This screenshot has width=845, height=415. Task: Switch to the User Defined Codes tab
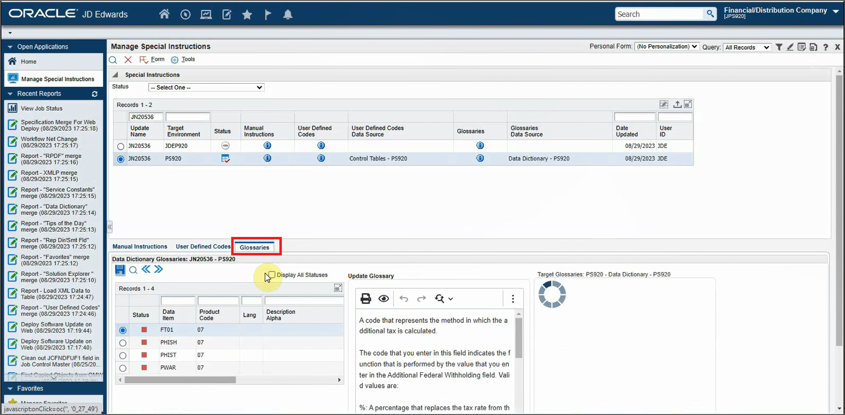(x=203, y=247)
